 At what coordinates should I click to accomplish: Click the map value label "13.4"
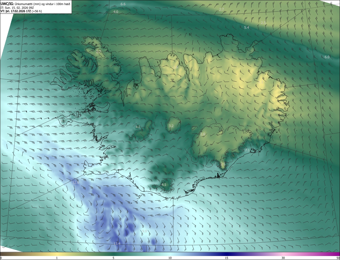(117, 244)
